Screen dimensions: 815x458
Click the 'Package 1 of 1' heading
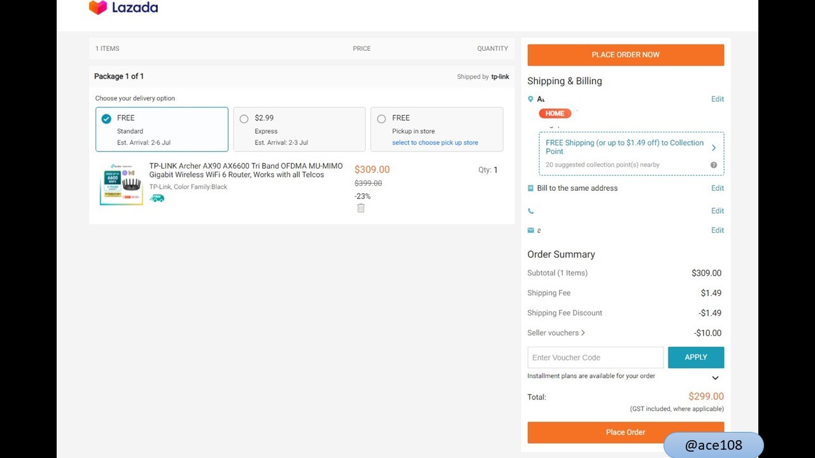click(x=119, y=76)
